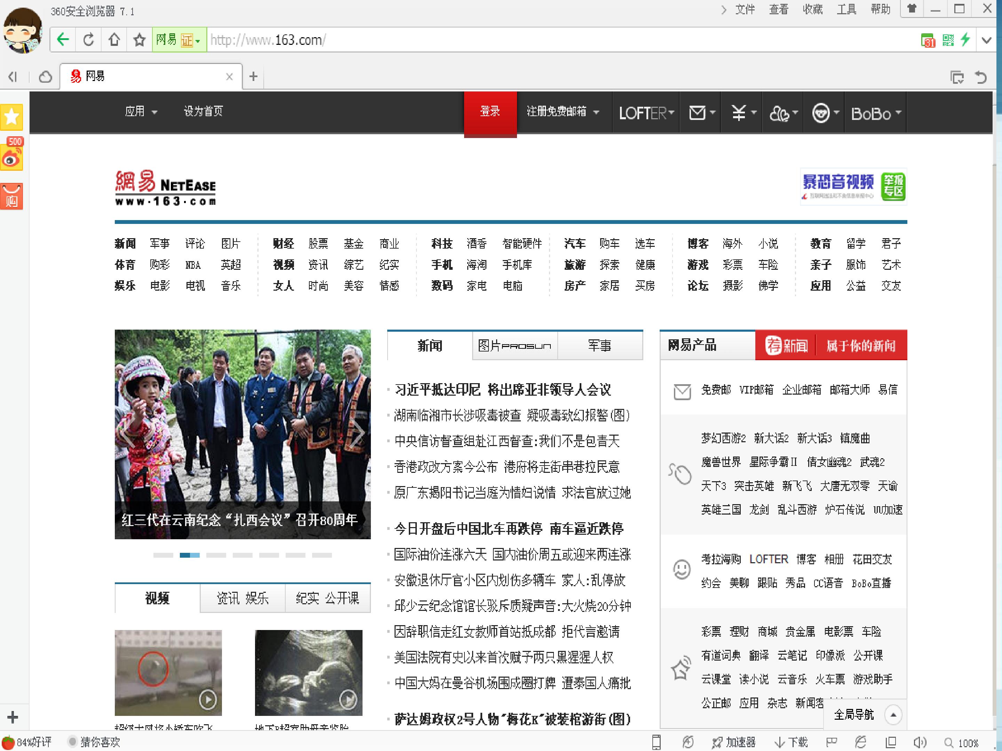Select the 纪实 公开课 video tab

pos(327,598)
